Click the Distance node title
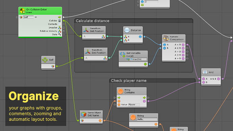 [x=136, y=30]
